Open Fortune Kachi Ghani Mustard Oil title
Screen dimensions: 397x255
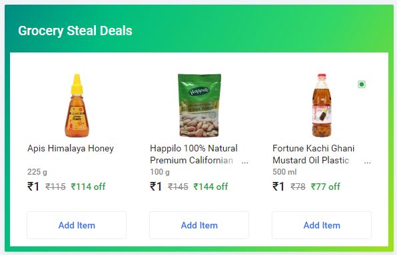click(x=314, y=154)
